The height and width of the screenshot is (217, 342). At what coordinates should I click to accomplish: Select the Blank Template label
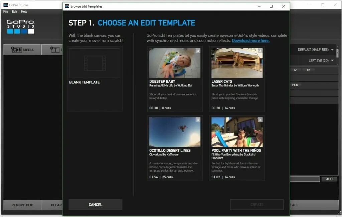pyautogui.click(x=84, y=82)
